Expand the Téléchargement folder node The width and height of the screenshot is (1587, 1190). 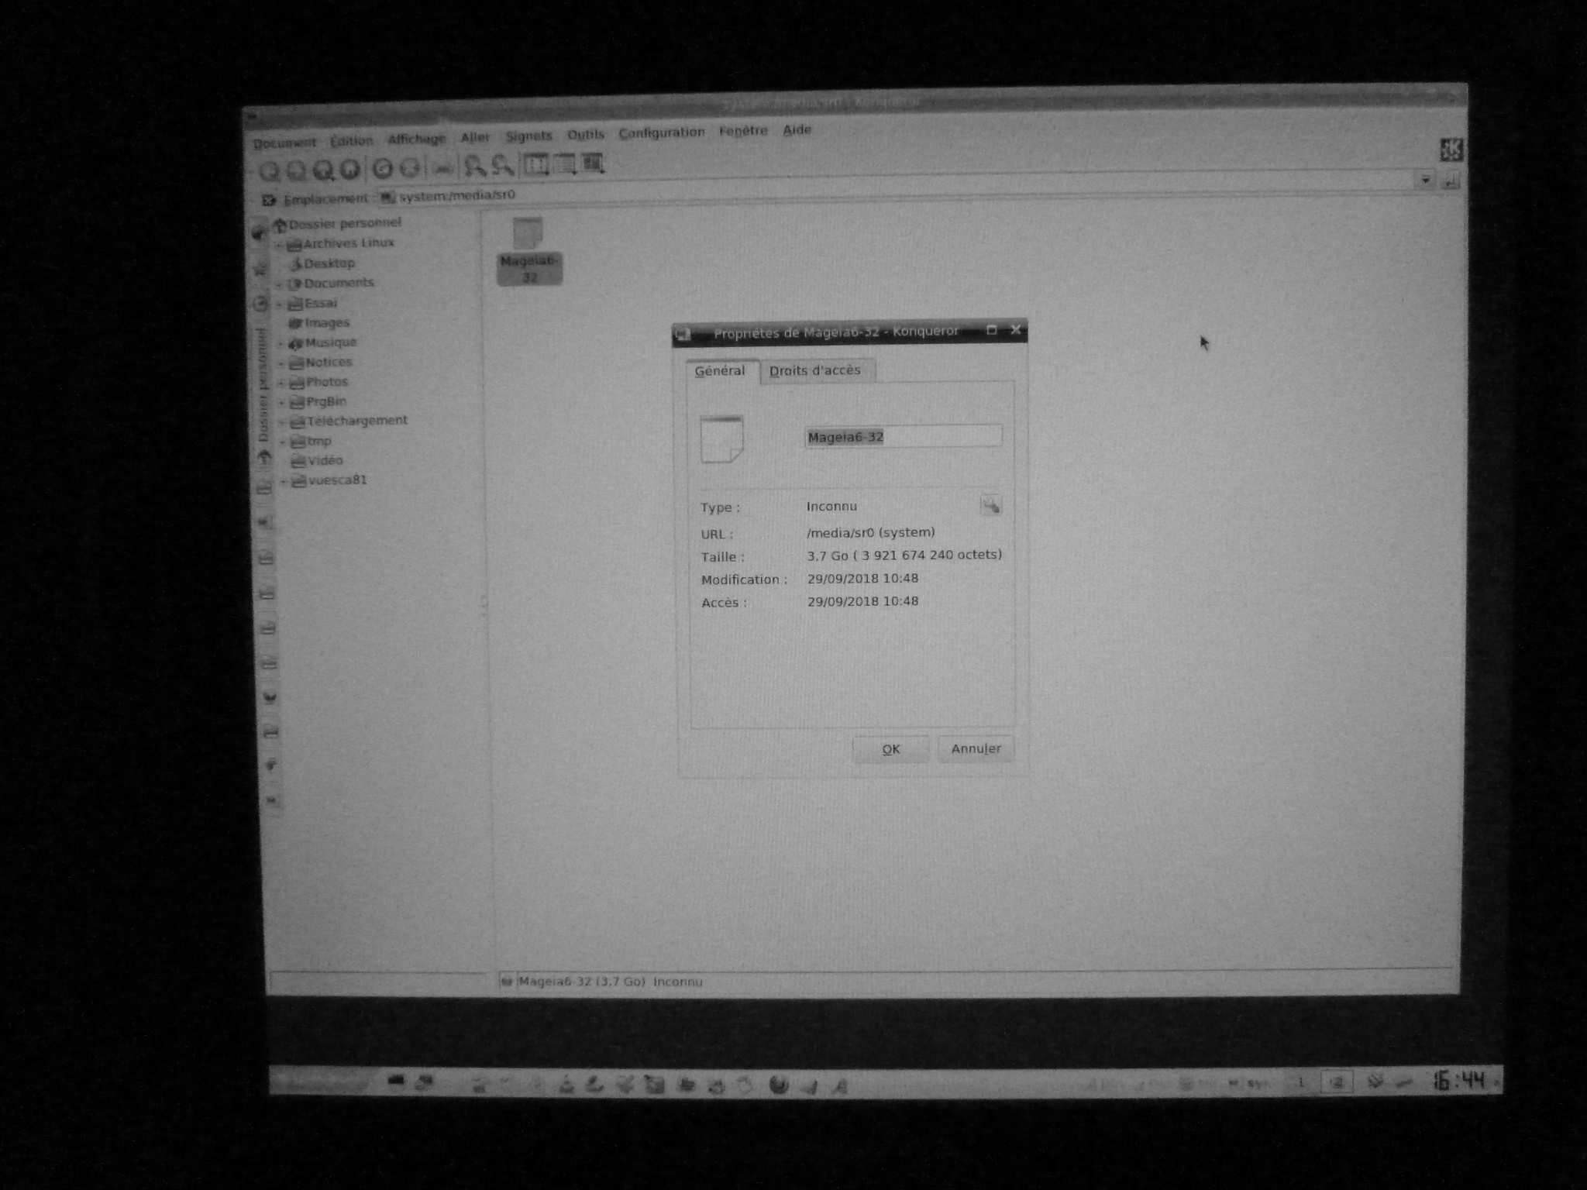point(283,423)
